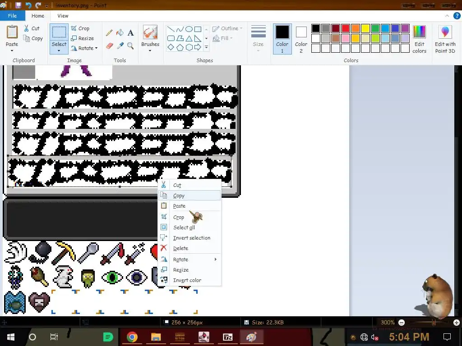462x346 pixels.
Task: Click the zoom in plus button
Action: pyautogui.click(x=457, y=323)
